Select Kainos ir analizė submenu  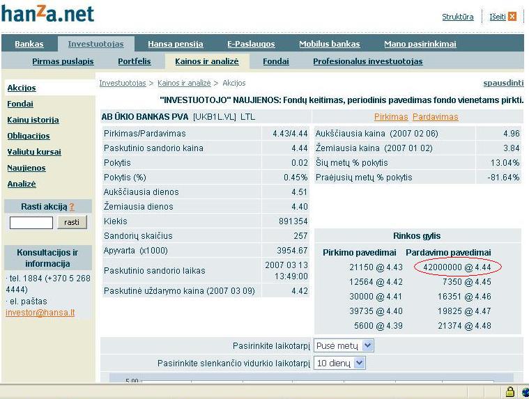coord(207,61)
